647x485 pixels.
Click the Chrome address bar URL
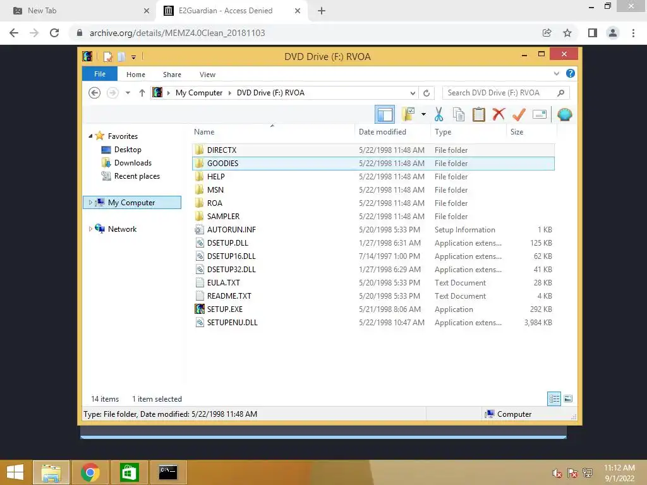178,33
